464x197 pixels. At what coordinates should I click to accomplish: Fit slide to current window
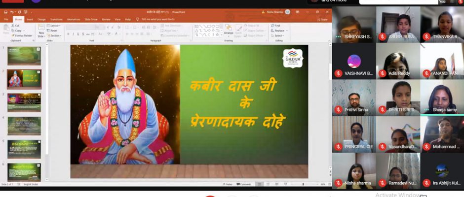point(329,184)
